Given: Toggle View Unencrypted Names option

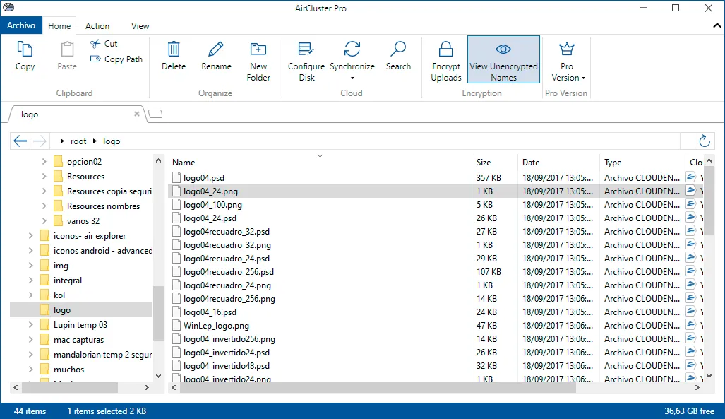Looking at the screenshot, I should (503, 60).
